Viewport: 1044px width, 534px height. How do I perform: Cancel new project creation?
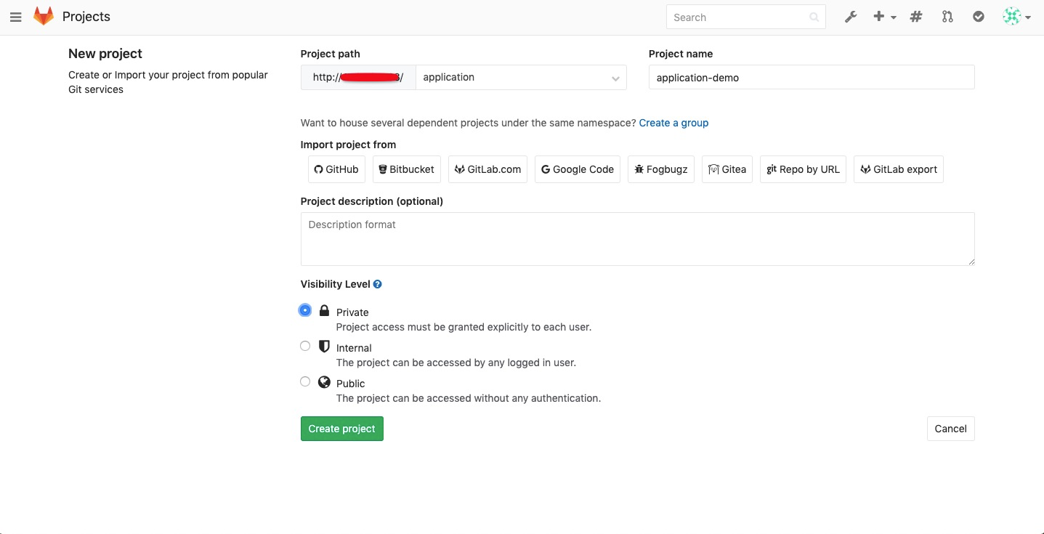[950, 429]
